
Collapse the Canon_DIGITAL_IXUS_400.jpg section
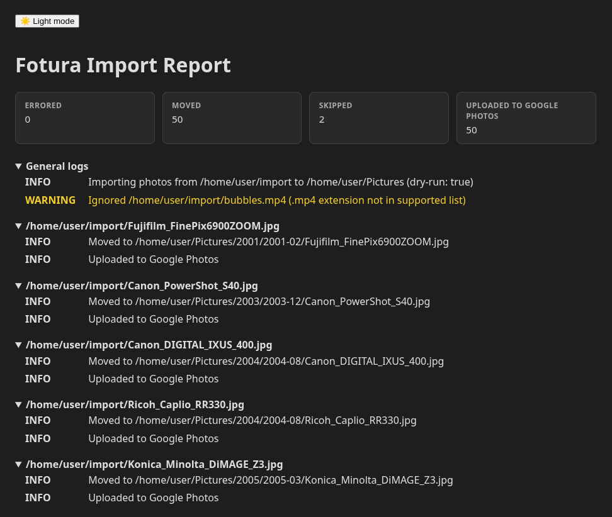[x=144, y=345]
